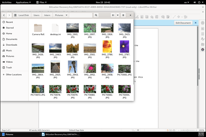This screenshot has height=137, width=206.
Task: Open Pictures in Files sidebar
Action: coord(14,56)
